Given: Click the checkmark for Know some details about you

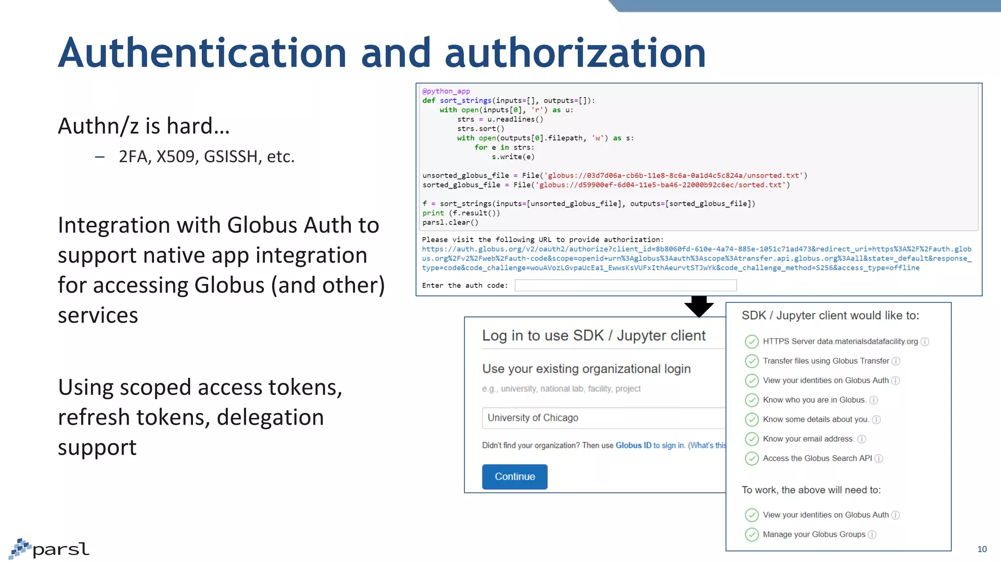Looking at the screenshot, I should [752, 419].
